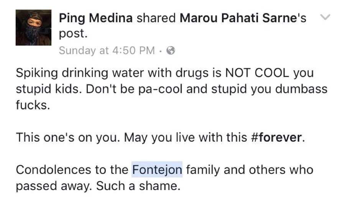Click the "Spiking drinking water" phrase

81,73
